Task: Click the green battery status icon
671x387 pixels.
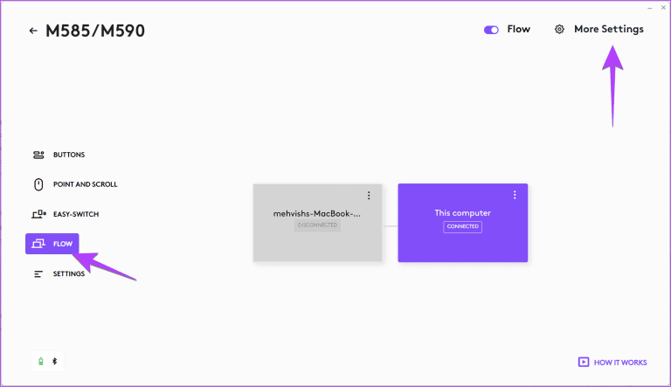Action: click(40, 360)
